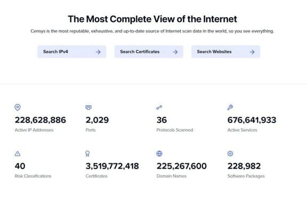Screen dimensions: 307x200
Task: Click the location pin icon above Active IP Addresses
Action: click(18, 107)
